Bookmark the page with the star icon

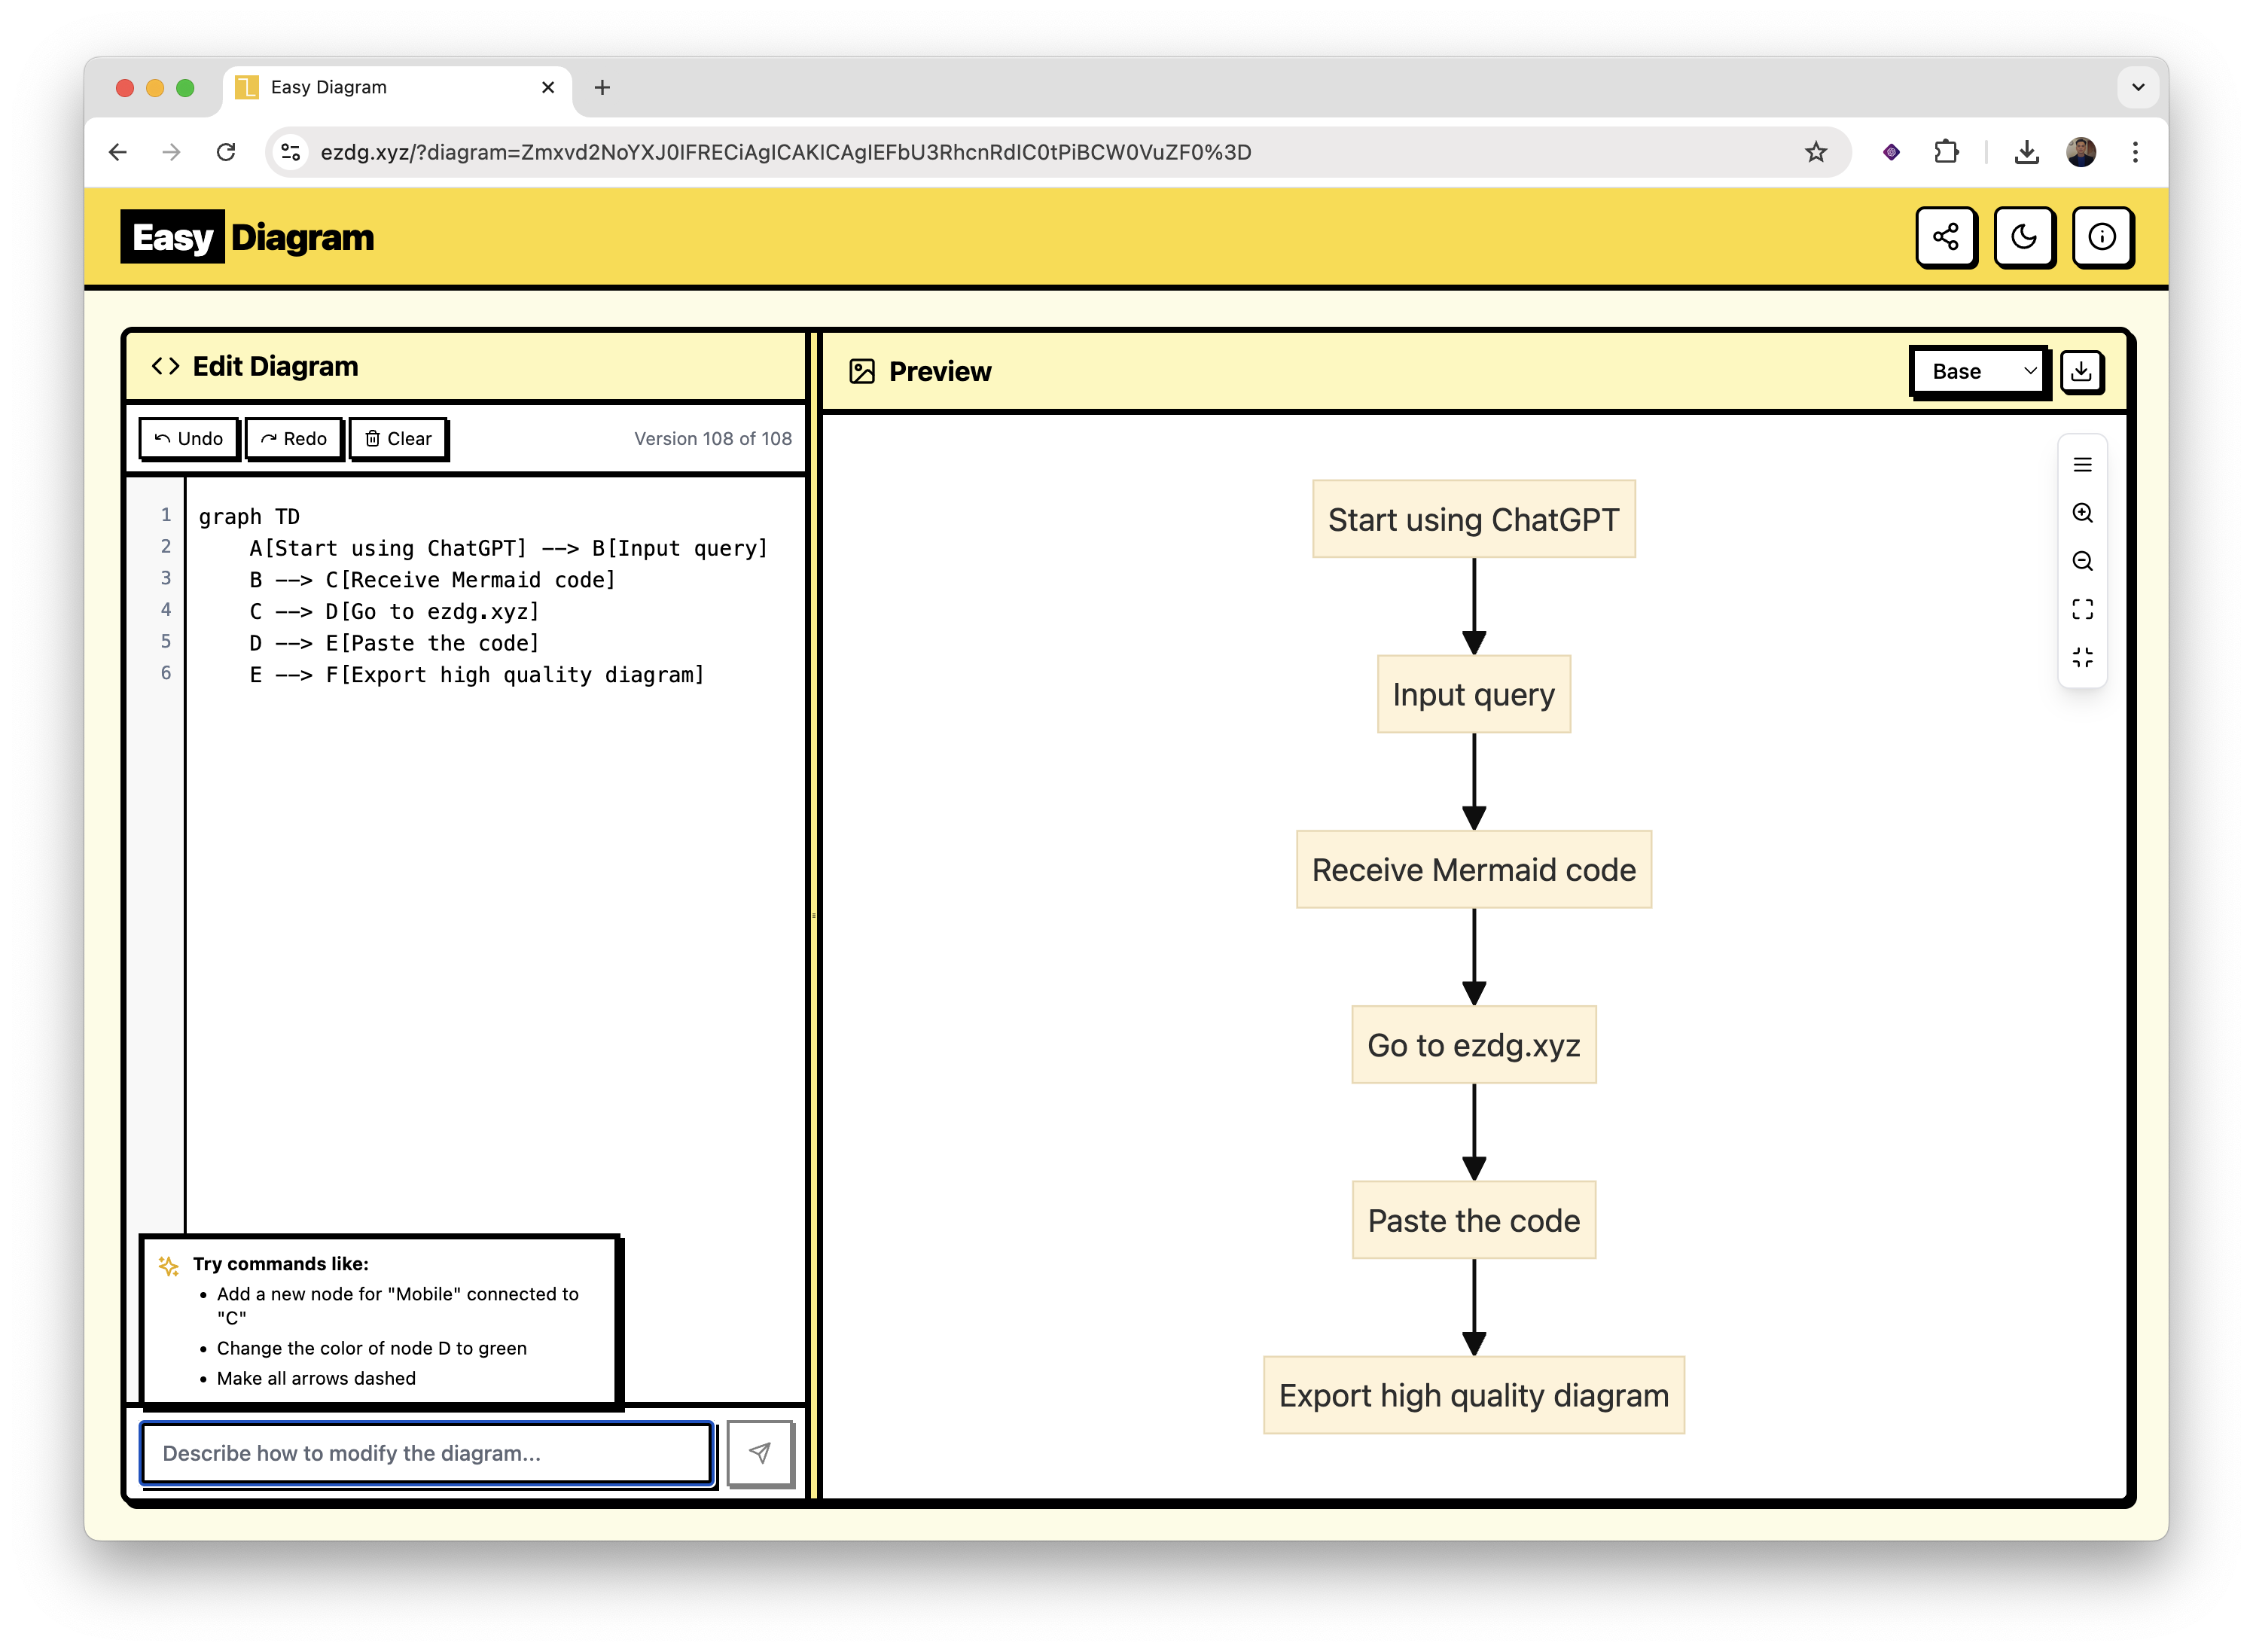pos(1814,152)
